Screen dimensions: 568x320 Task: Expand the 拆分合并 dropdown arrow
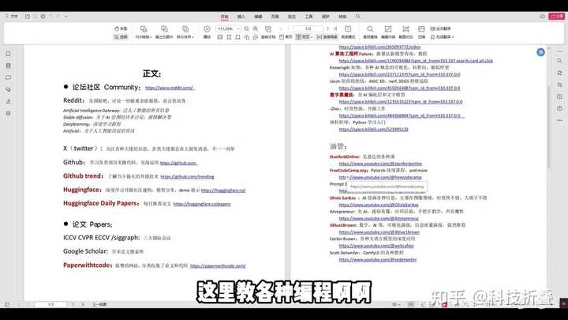[x=193, y=37]
